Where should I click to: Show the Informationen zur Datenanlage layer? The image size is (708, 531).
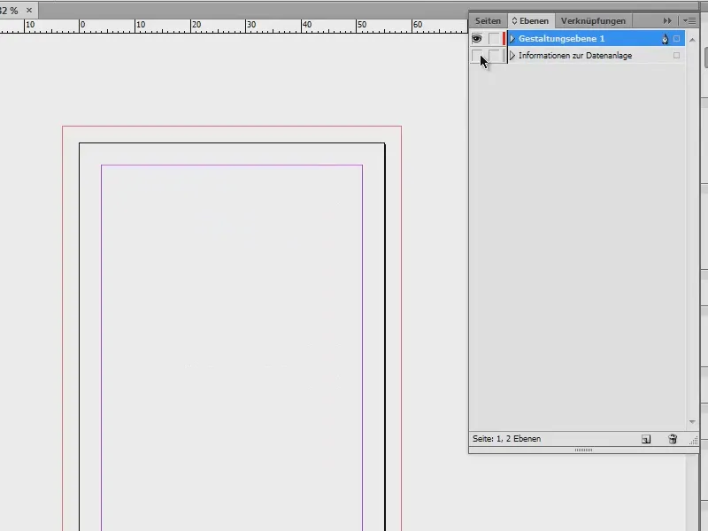[477, 56]
